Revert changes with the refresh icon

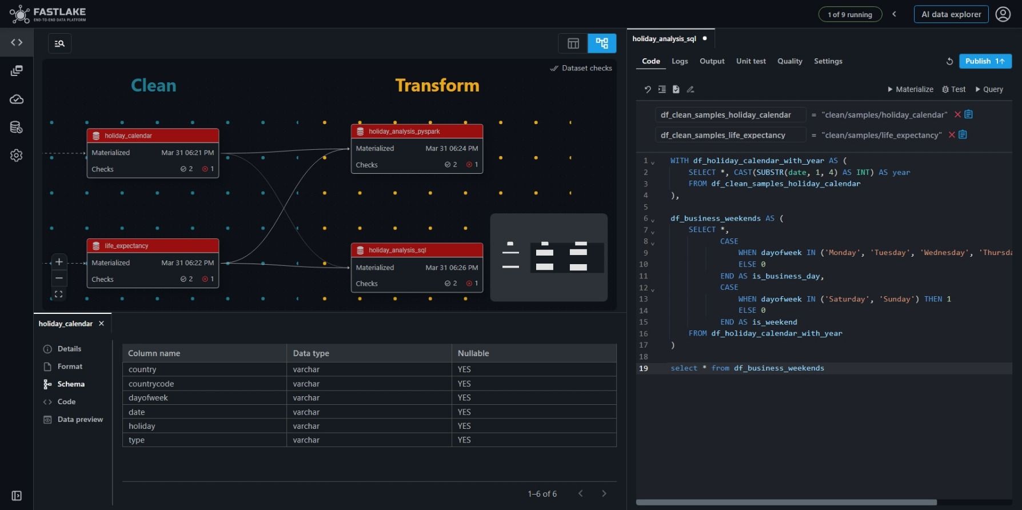coord(949,61)
